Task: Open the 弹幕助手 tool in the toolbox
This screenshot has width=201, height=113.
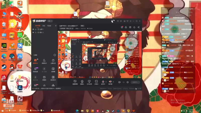Action: [35, 61]
